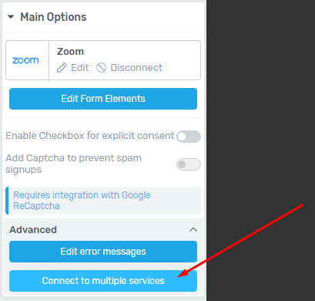315x301 pixels.
Task: Toggle the Captcha spam prevention switch
Action: point(189,164)
